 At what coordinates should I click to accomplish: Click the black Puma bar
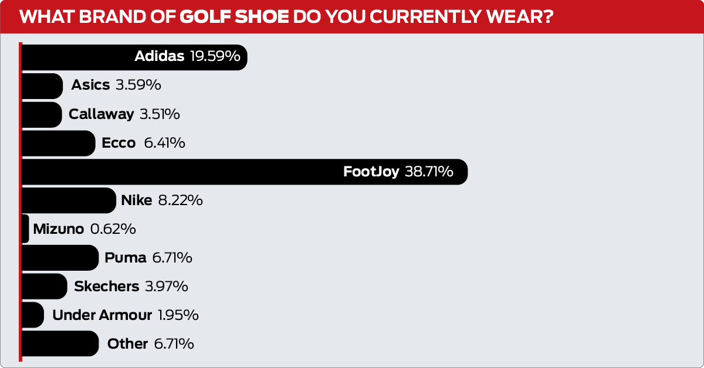pos(60,258)
